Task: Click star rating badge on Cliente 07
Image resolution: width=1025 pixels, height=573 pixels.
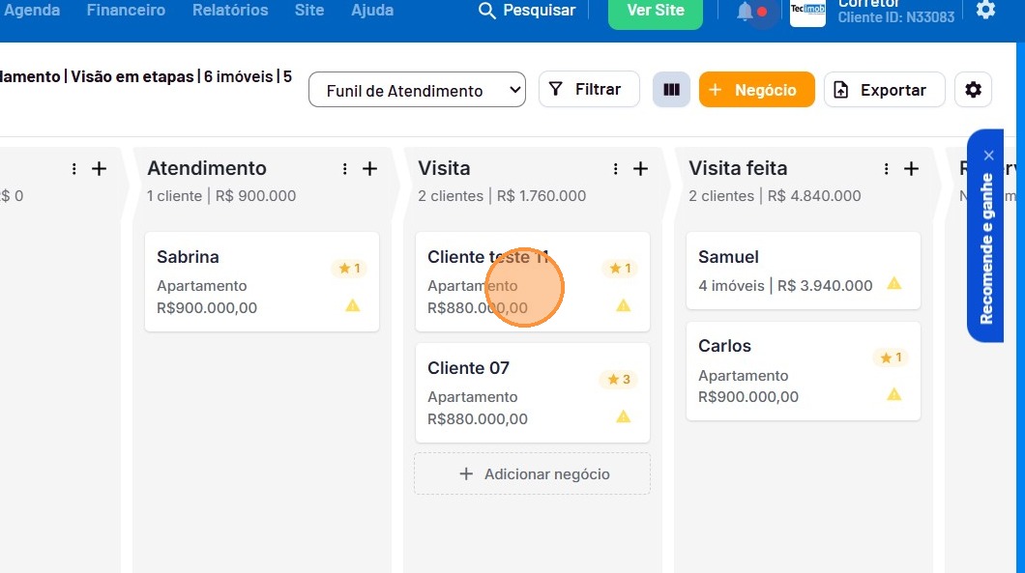Action: pos(619,379)
